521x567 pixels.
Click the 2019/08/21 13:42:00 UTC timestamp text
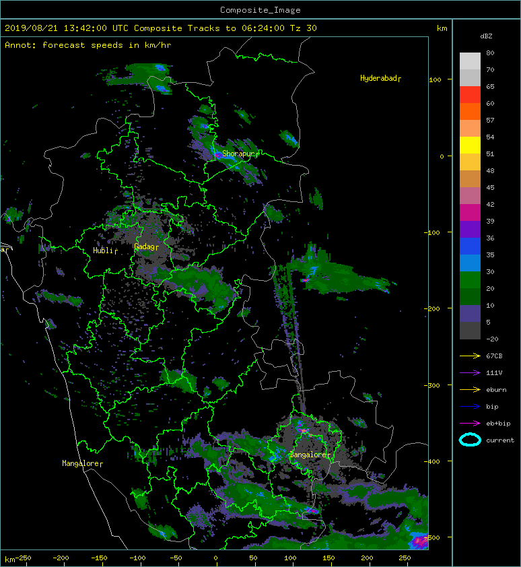coord(67,28)
